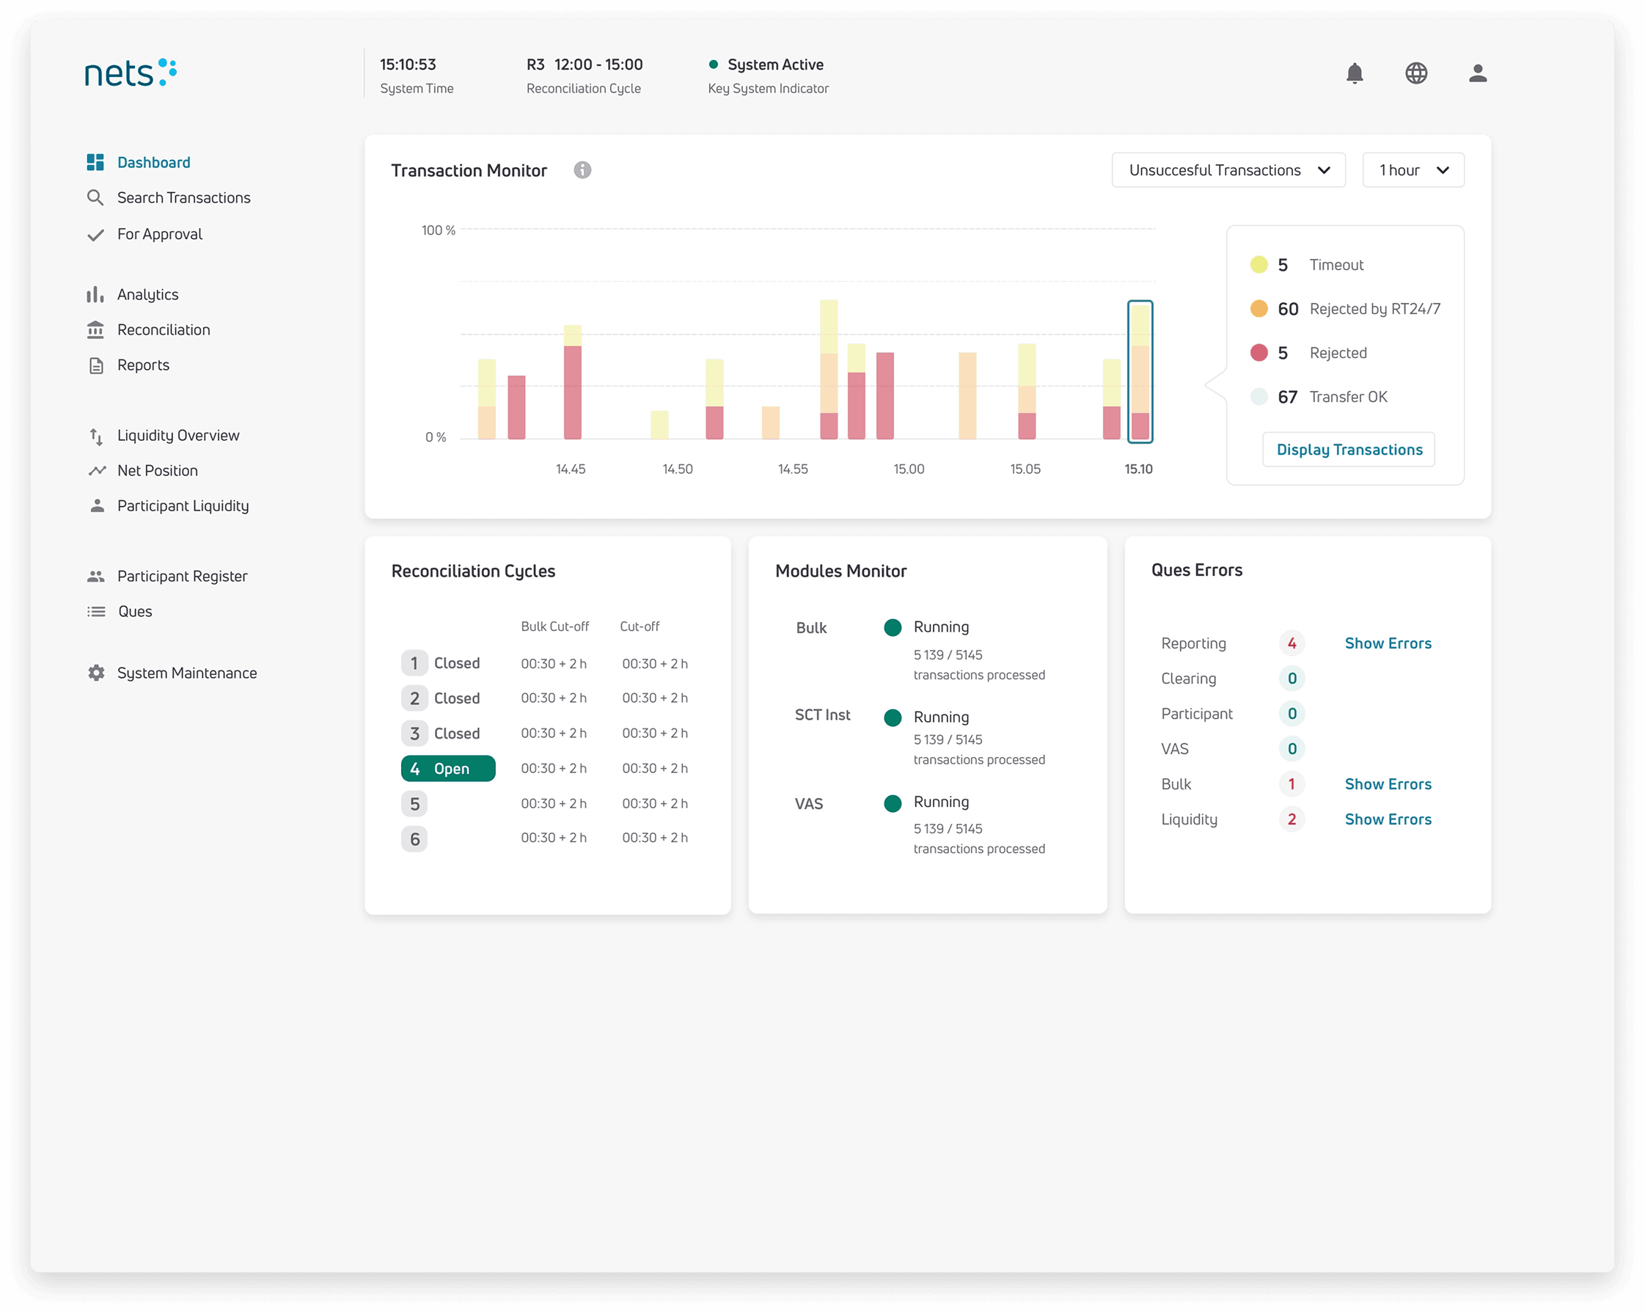Click the Liquidity Overview arrows icon
Viewport: 1645px width, 1313px height.
[95, 436]
